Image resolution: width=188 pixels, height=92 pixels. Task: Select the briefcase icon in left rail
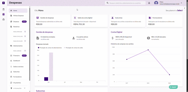coord(4,19)
